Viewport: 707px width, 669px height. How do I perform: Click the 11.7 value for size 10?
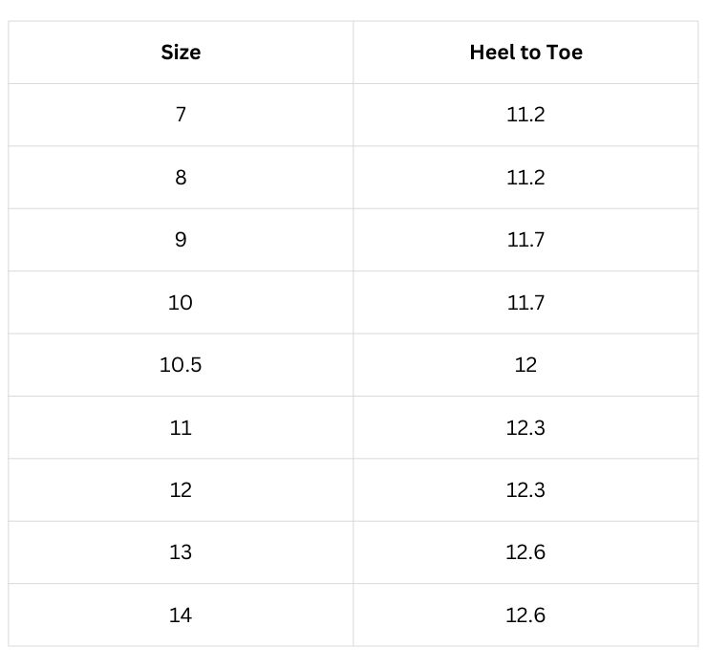click(x=525, y=302)
